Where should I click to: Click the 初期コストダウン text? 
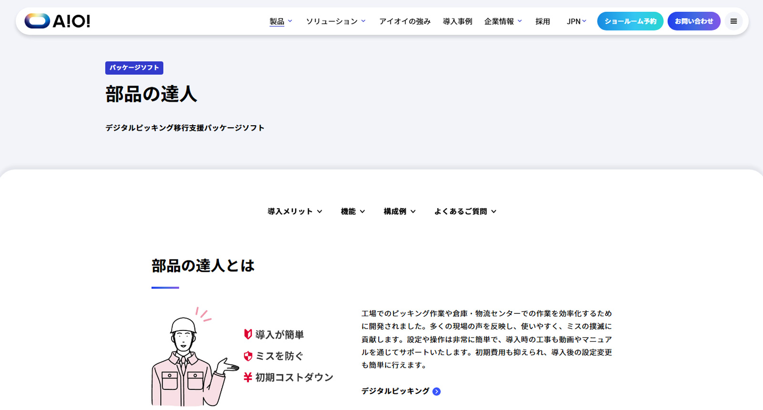pos(294,377)
